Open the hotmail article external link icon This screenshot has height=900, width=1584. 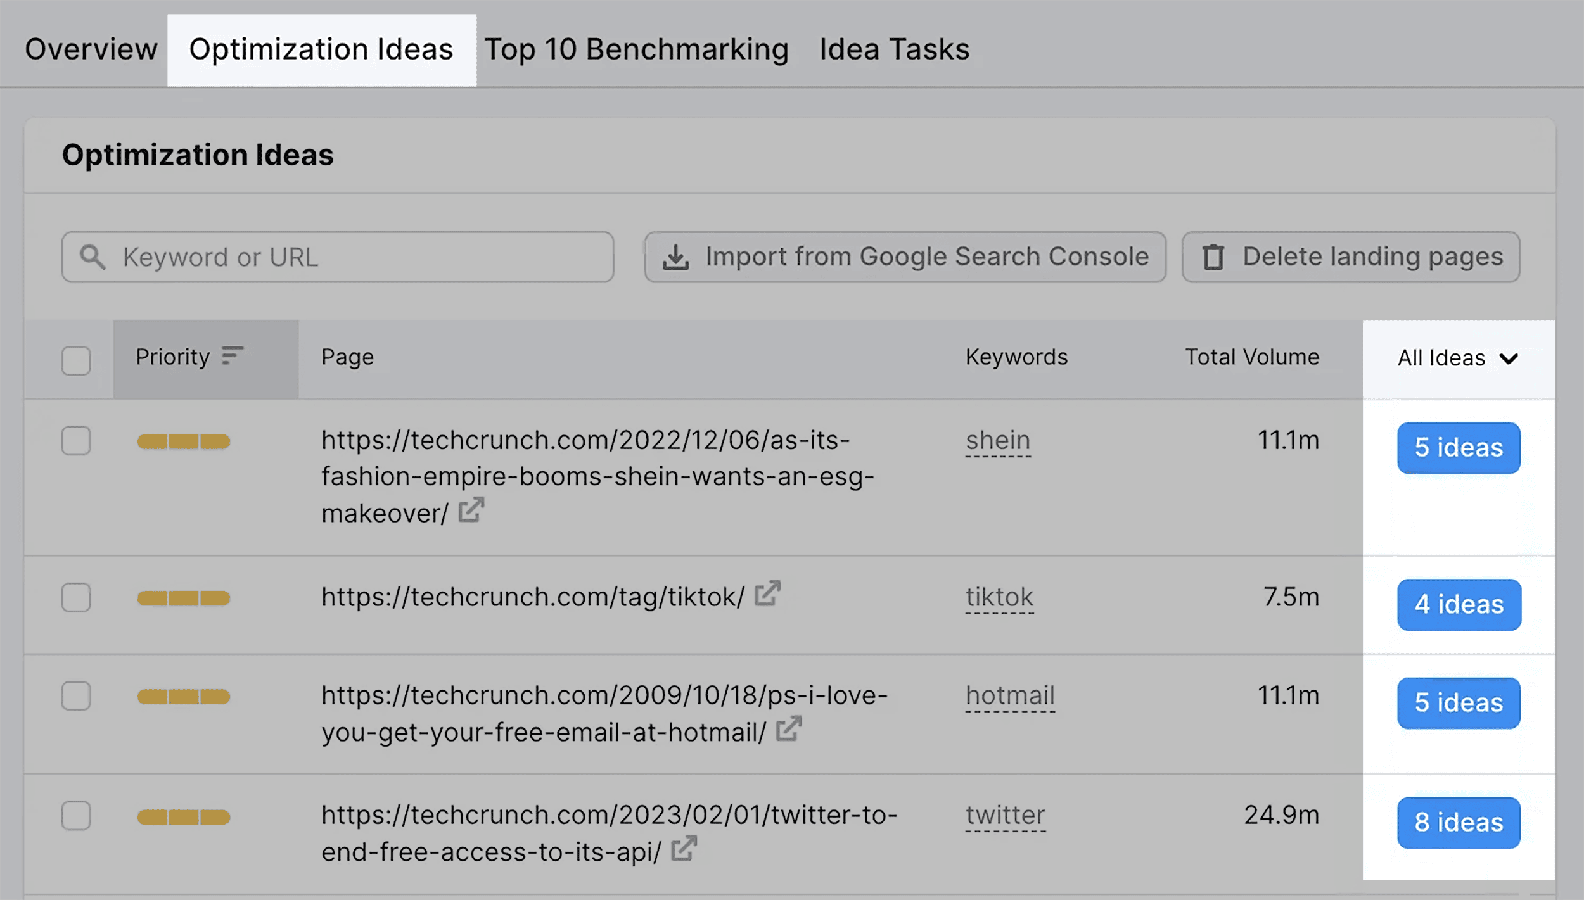tap(788, 730)
